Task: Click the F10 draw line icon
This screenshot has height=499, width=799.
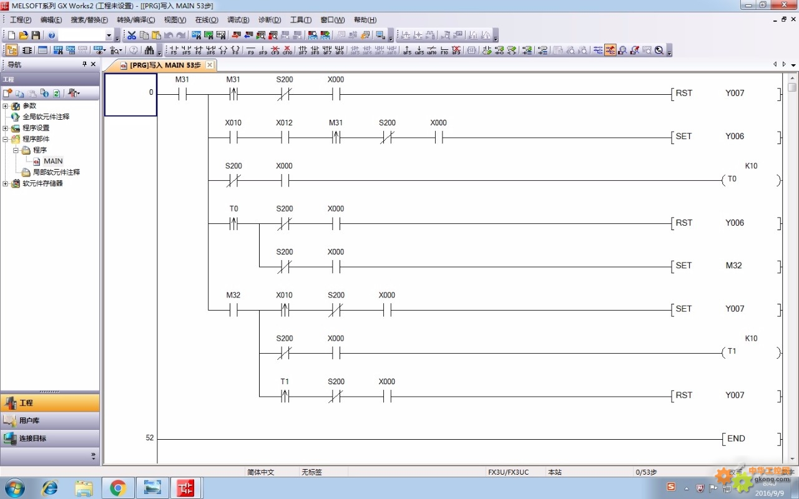Action: 444,51
